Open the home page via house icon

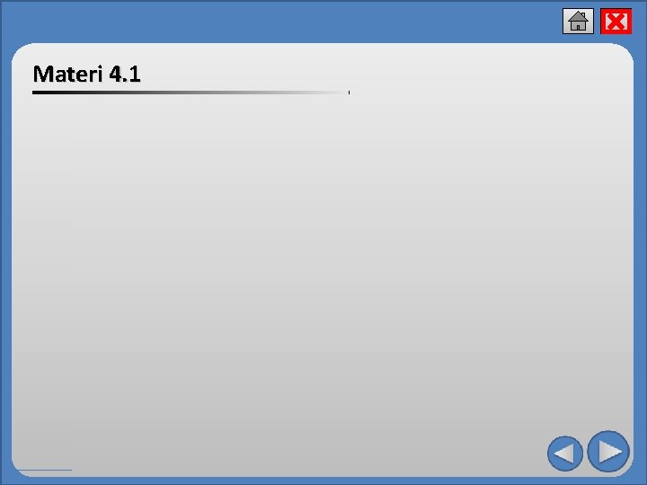(578, 21)
